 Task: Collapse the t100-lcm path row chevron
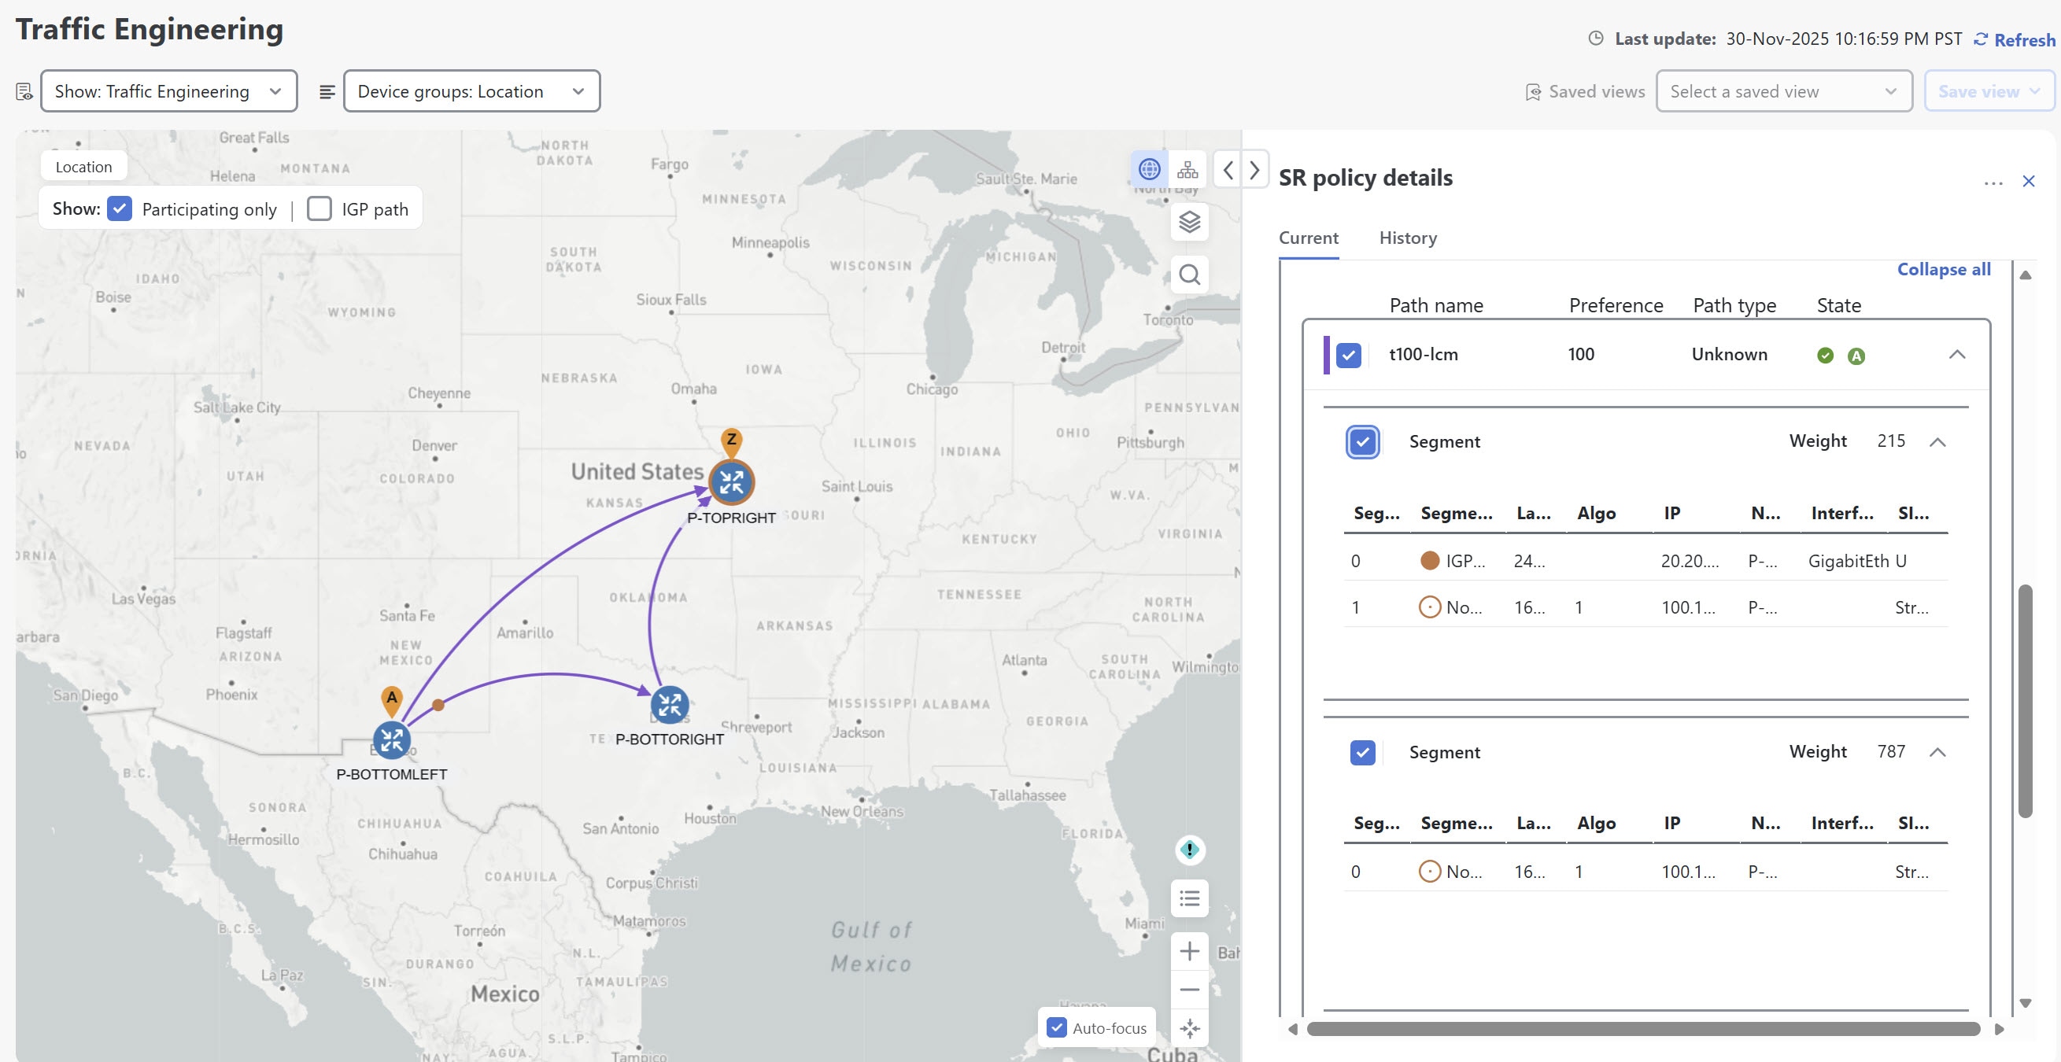point(1957,354)
